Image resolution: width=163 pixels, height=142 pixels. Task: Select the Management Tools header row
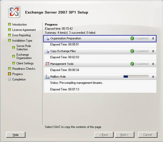(x=100, y=64)
